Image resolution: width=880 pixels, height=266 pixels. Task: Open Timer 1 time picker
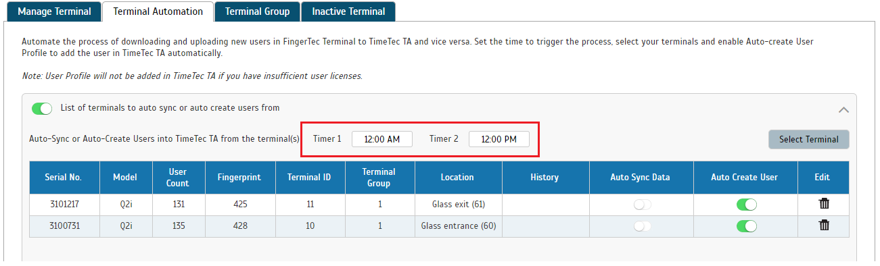pos(382,139)
